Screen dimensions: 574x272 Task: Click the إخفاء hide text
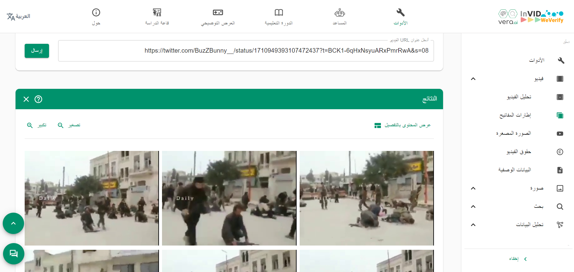[514, 259]
